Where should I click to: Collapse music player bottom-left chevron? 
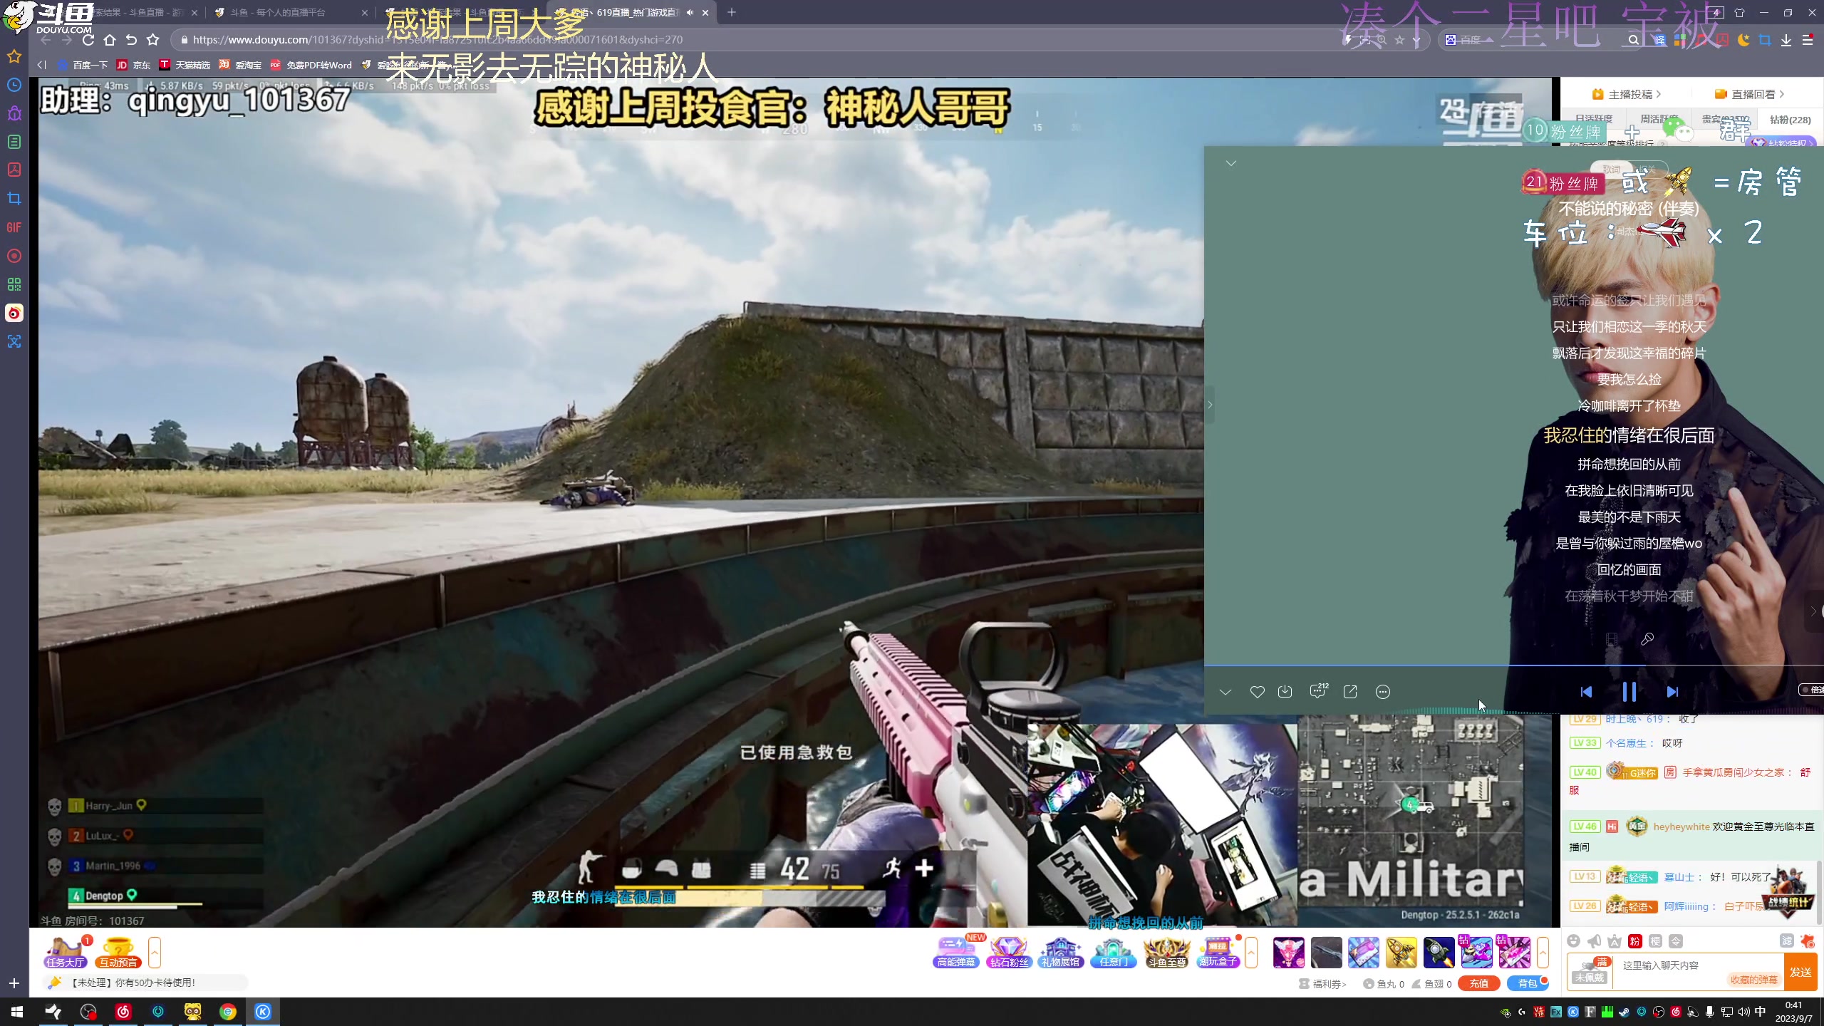(x=1225, y=692)
